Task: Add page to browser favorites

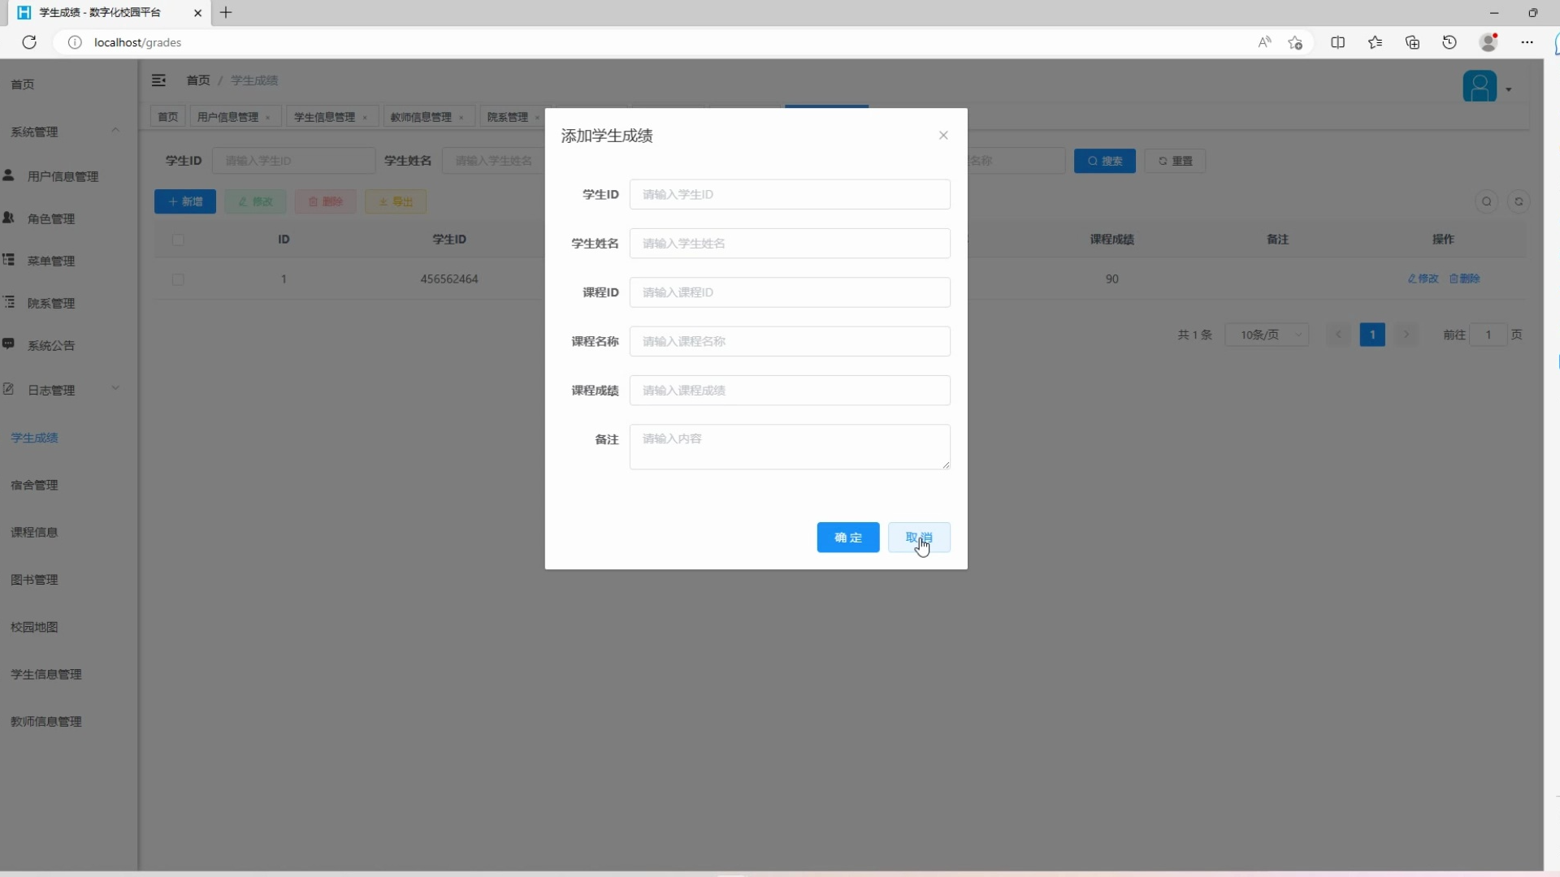Action: point(1295,42)
